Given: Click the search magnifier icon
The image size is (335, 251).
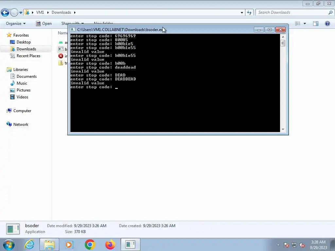Looking at the screenshot, I should tap(330, 12).
